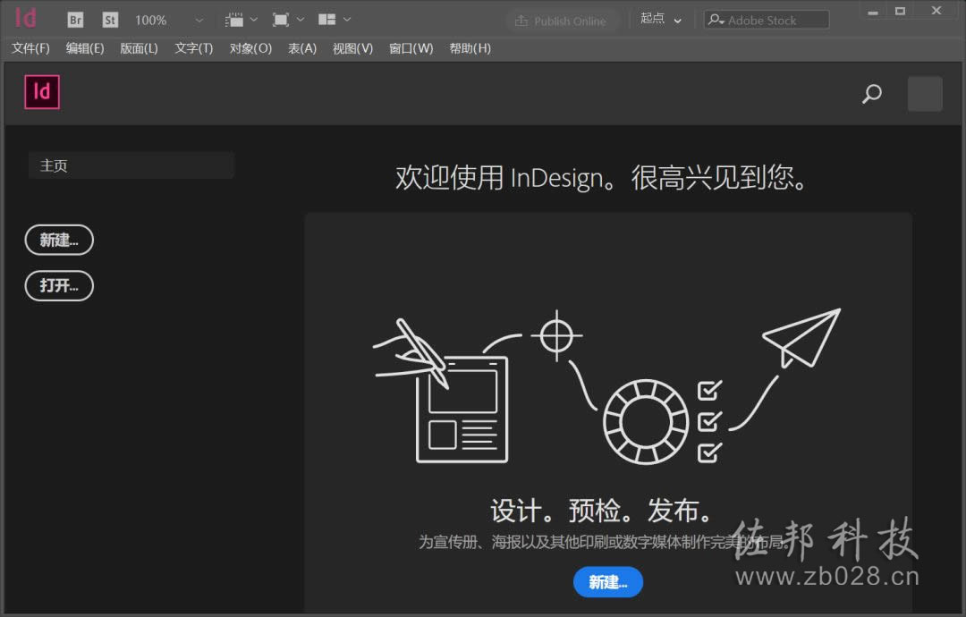Click the Publish Online upload icon
Screen dimensions: 966x617
pos(521,21)
